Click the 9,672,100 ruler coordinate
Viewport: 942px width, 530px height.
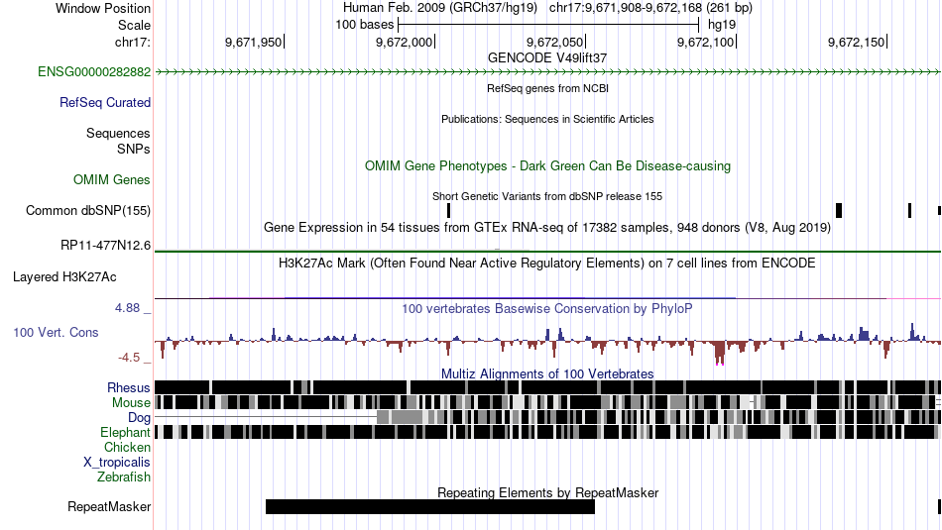[x=706, y=42]
